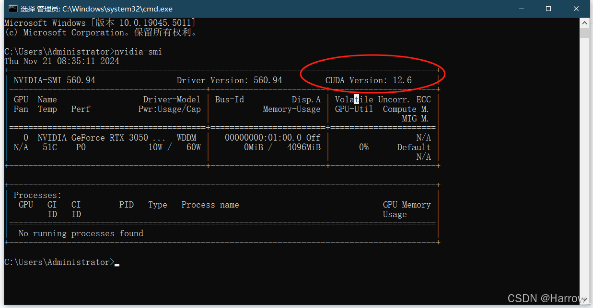Click the 0MiB memory used value

click(254, 147)
